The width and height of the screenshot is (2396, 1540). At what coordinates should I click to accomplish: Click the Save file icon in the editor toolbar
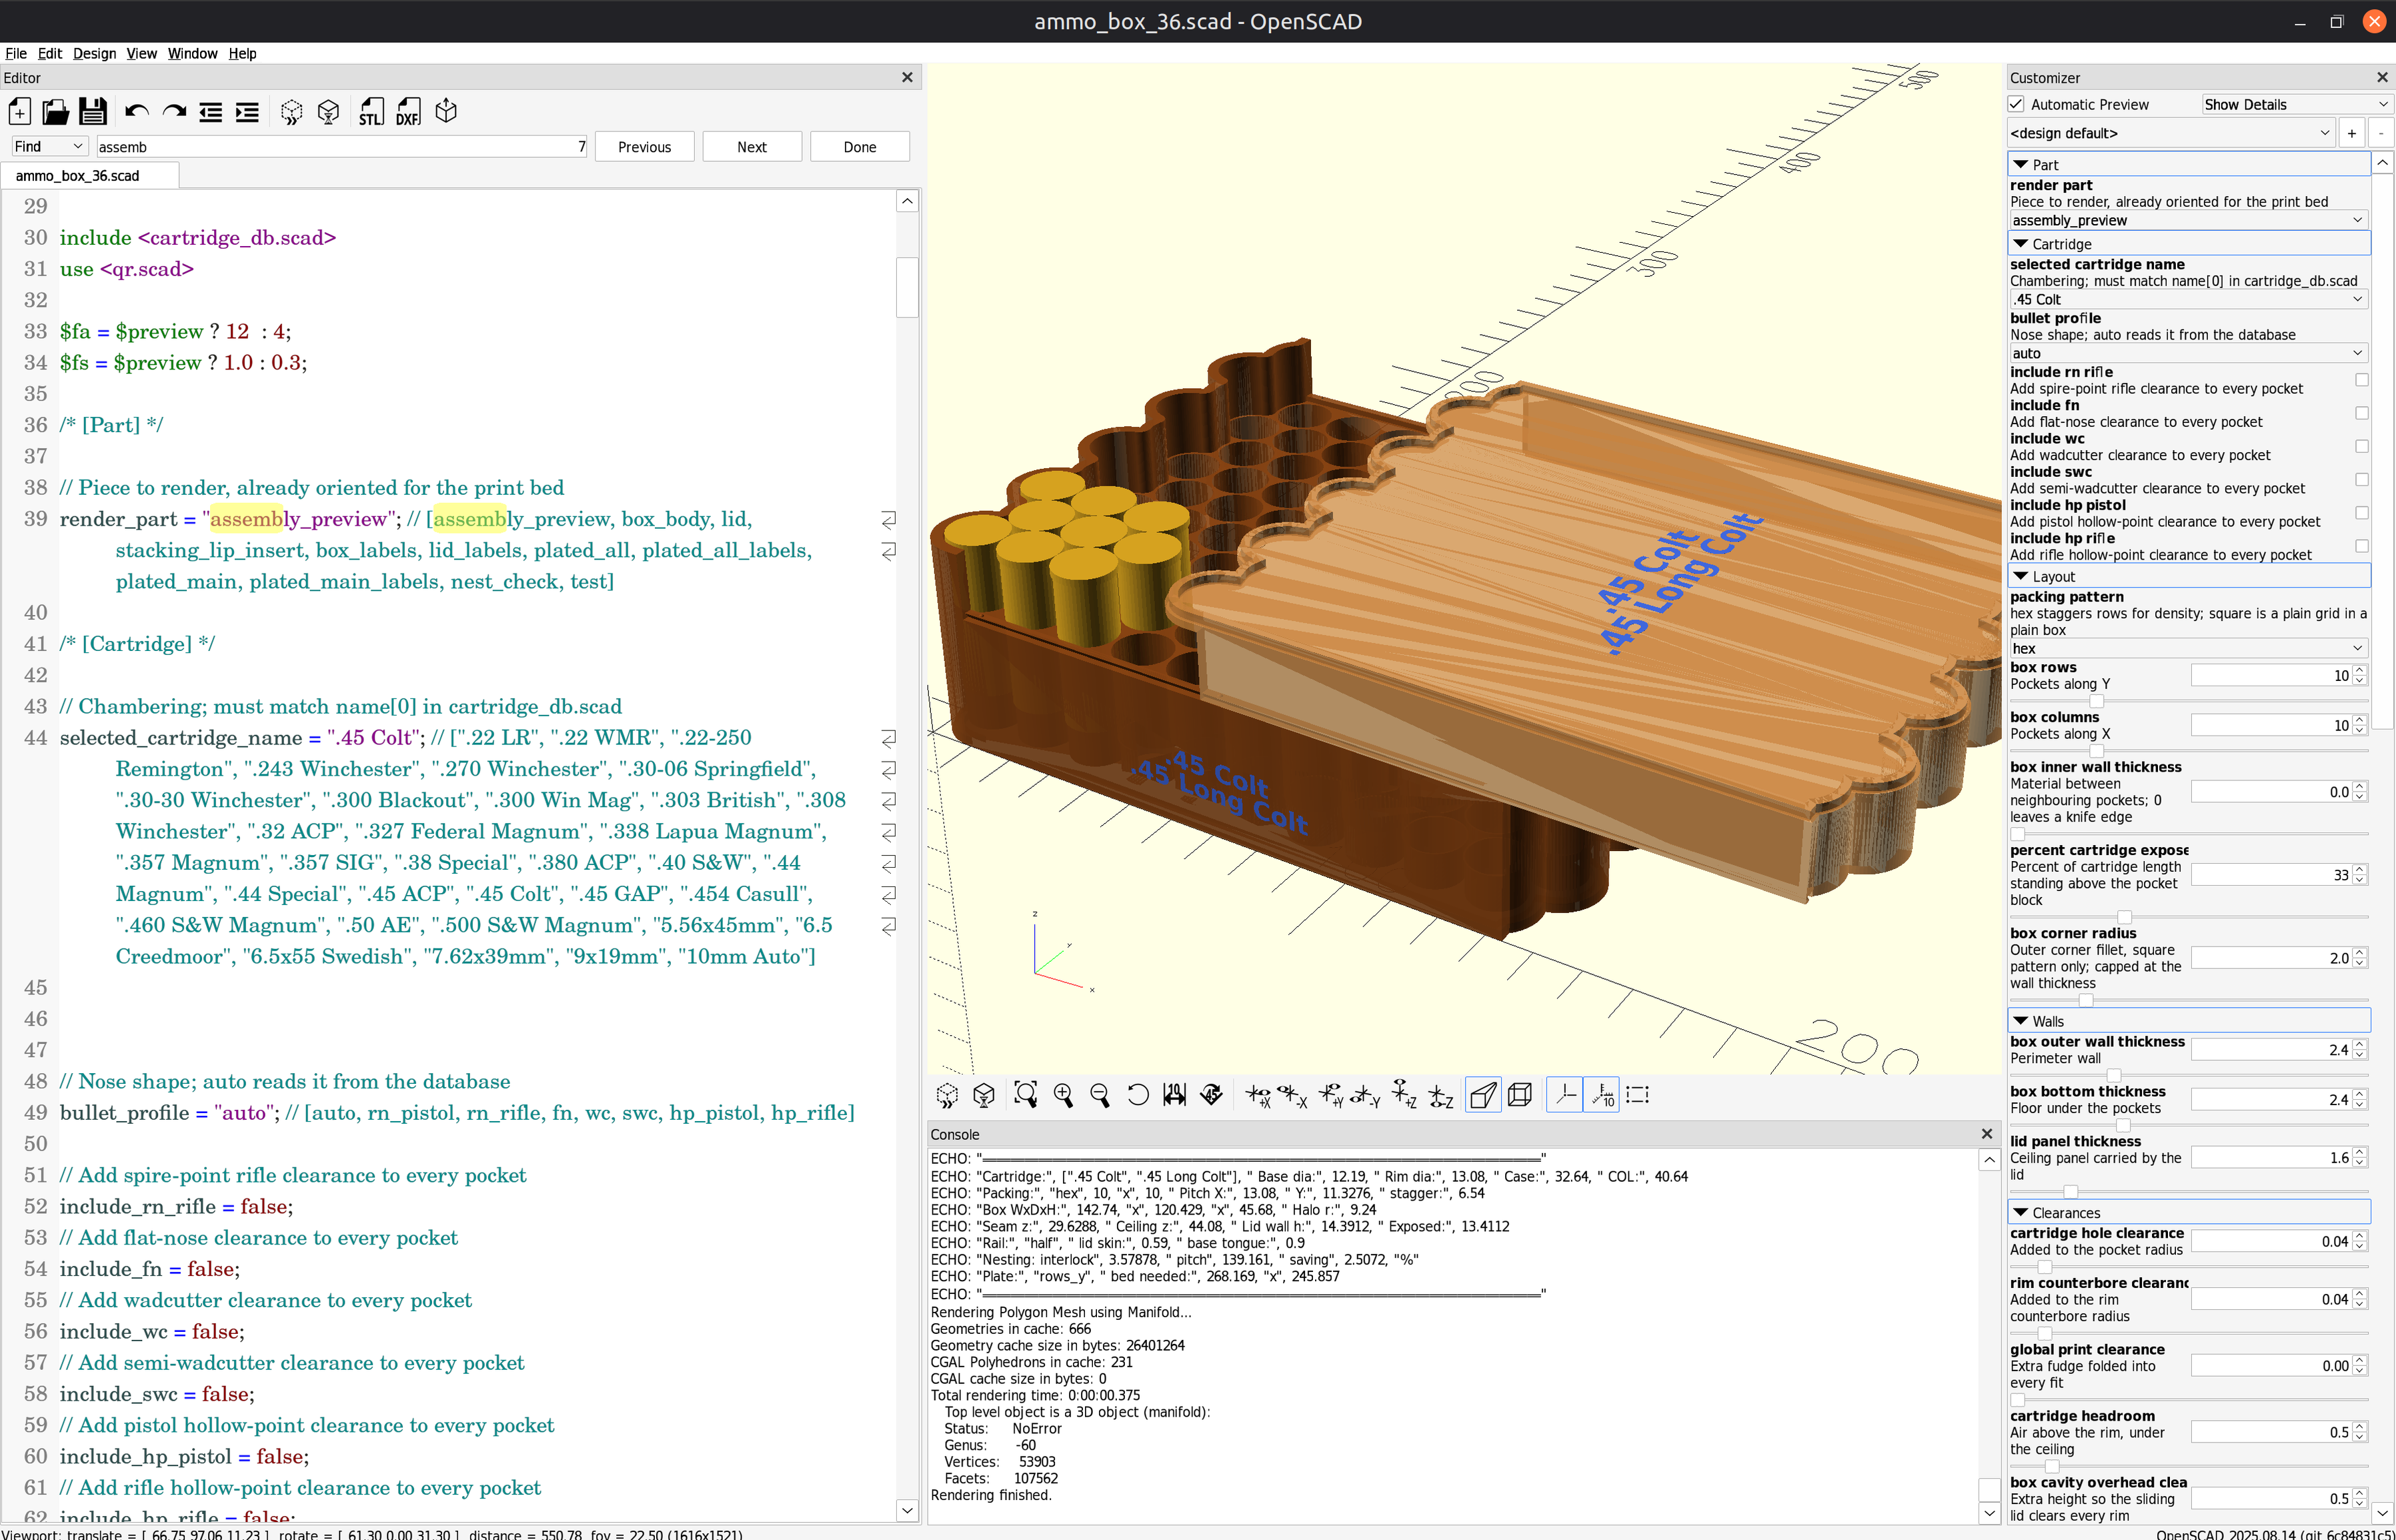[93, 112]
